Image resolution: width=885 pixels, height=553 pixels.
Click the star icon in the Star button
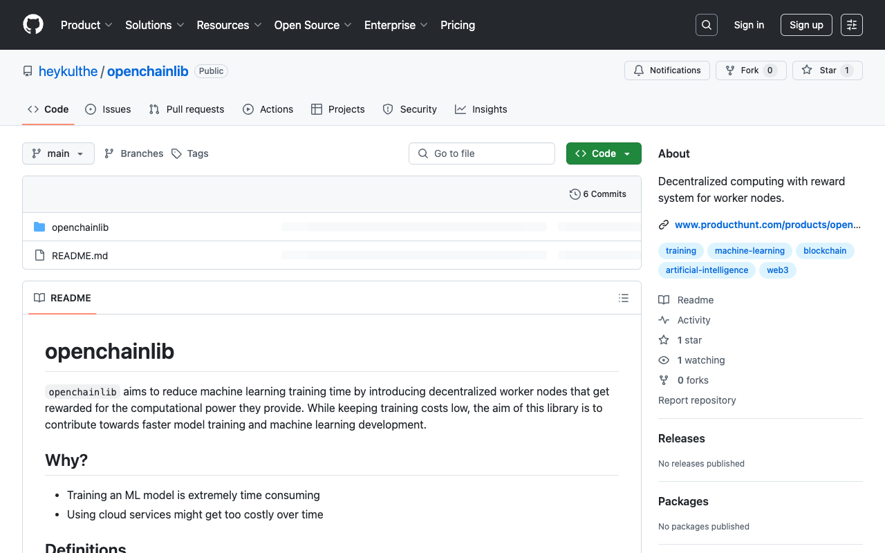point(807,71)
